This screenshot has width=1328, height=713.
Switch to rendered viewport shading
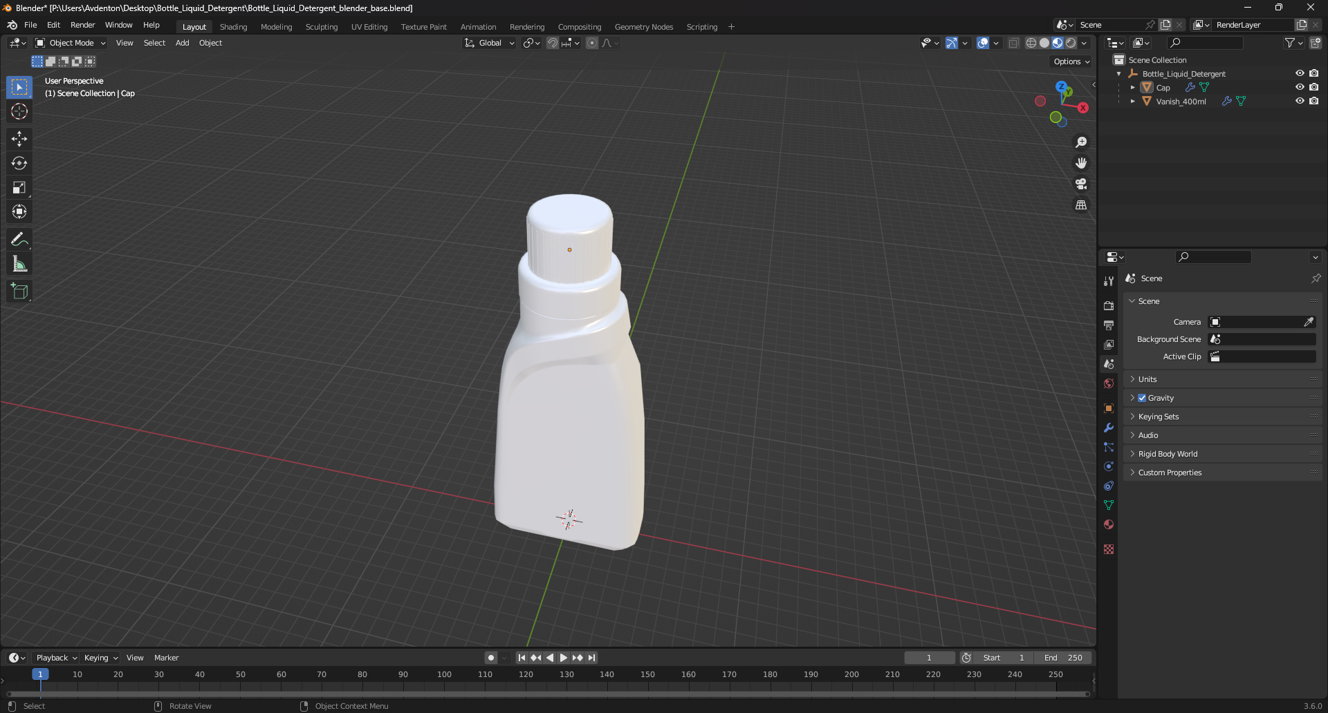tap(1071, 43)
